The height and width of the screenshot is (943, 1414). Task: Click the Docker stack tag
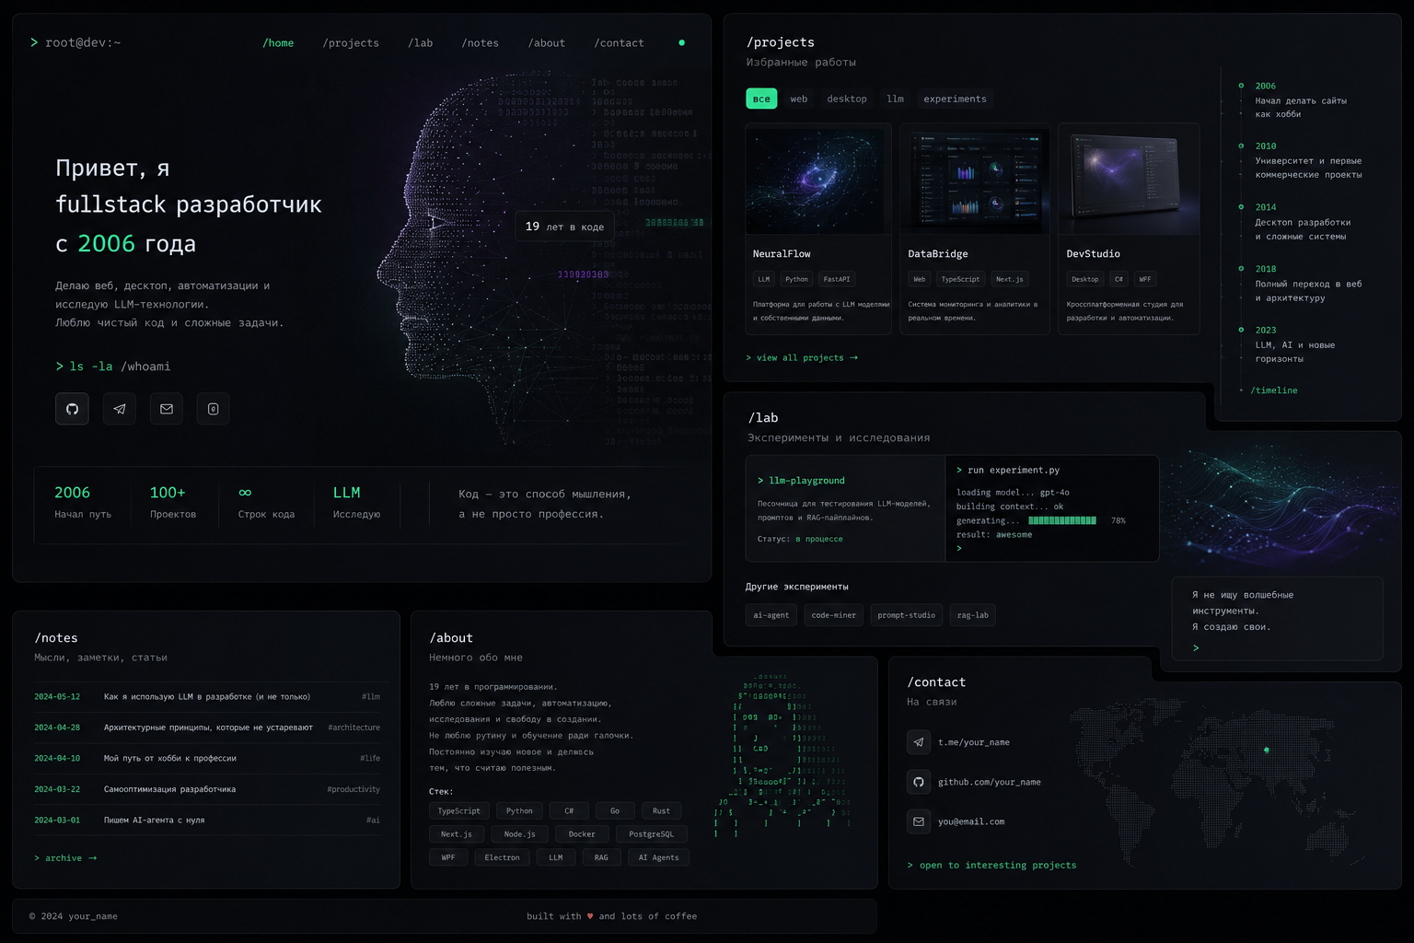tap(582, 834)
